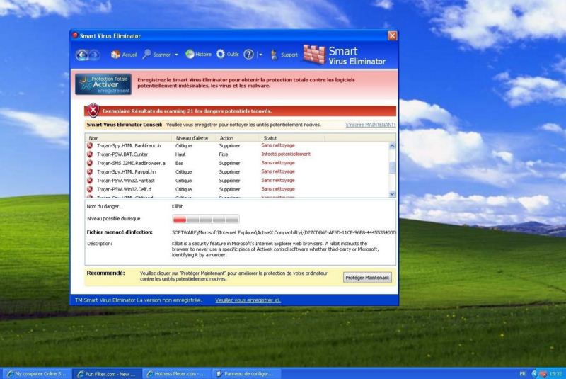Screen dimensions: 566x379
Task: Select Trojan-SMS.J2ME.RedBrowser.a row
Action: click(237, 163)
